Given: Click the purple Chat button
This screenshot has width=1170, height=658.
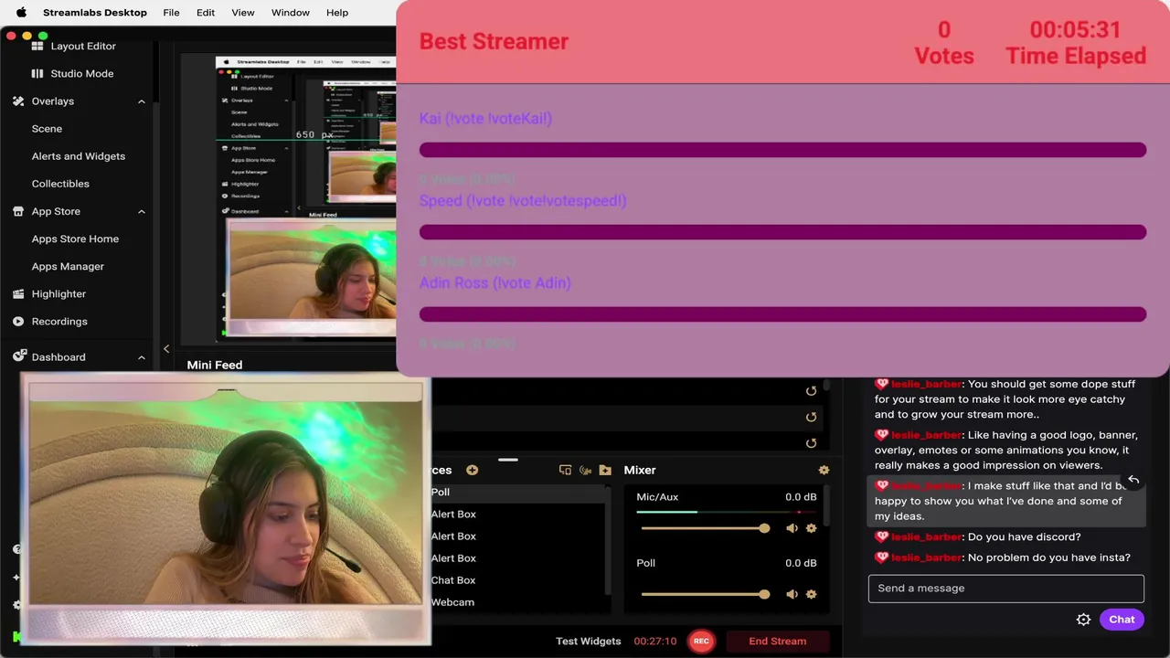Looking at the screenshot, I should click(x=1122, y=620).
